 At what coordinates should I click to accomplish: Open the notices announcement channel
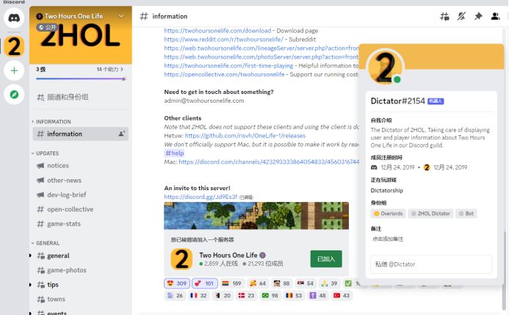[x=81, y=166]
